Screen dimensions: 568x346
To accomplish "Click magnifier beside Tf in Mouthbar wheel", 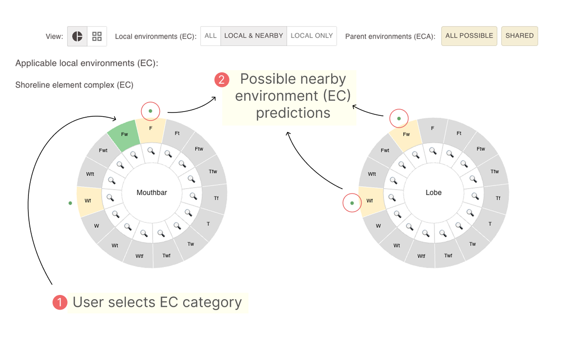I will 193,197.
